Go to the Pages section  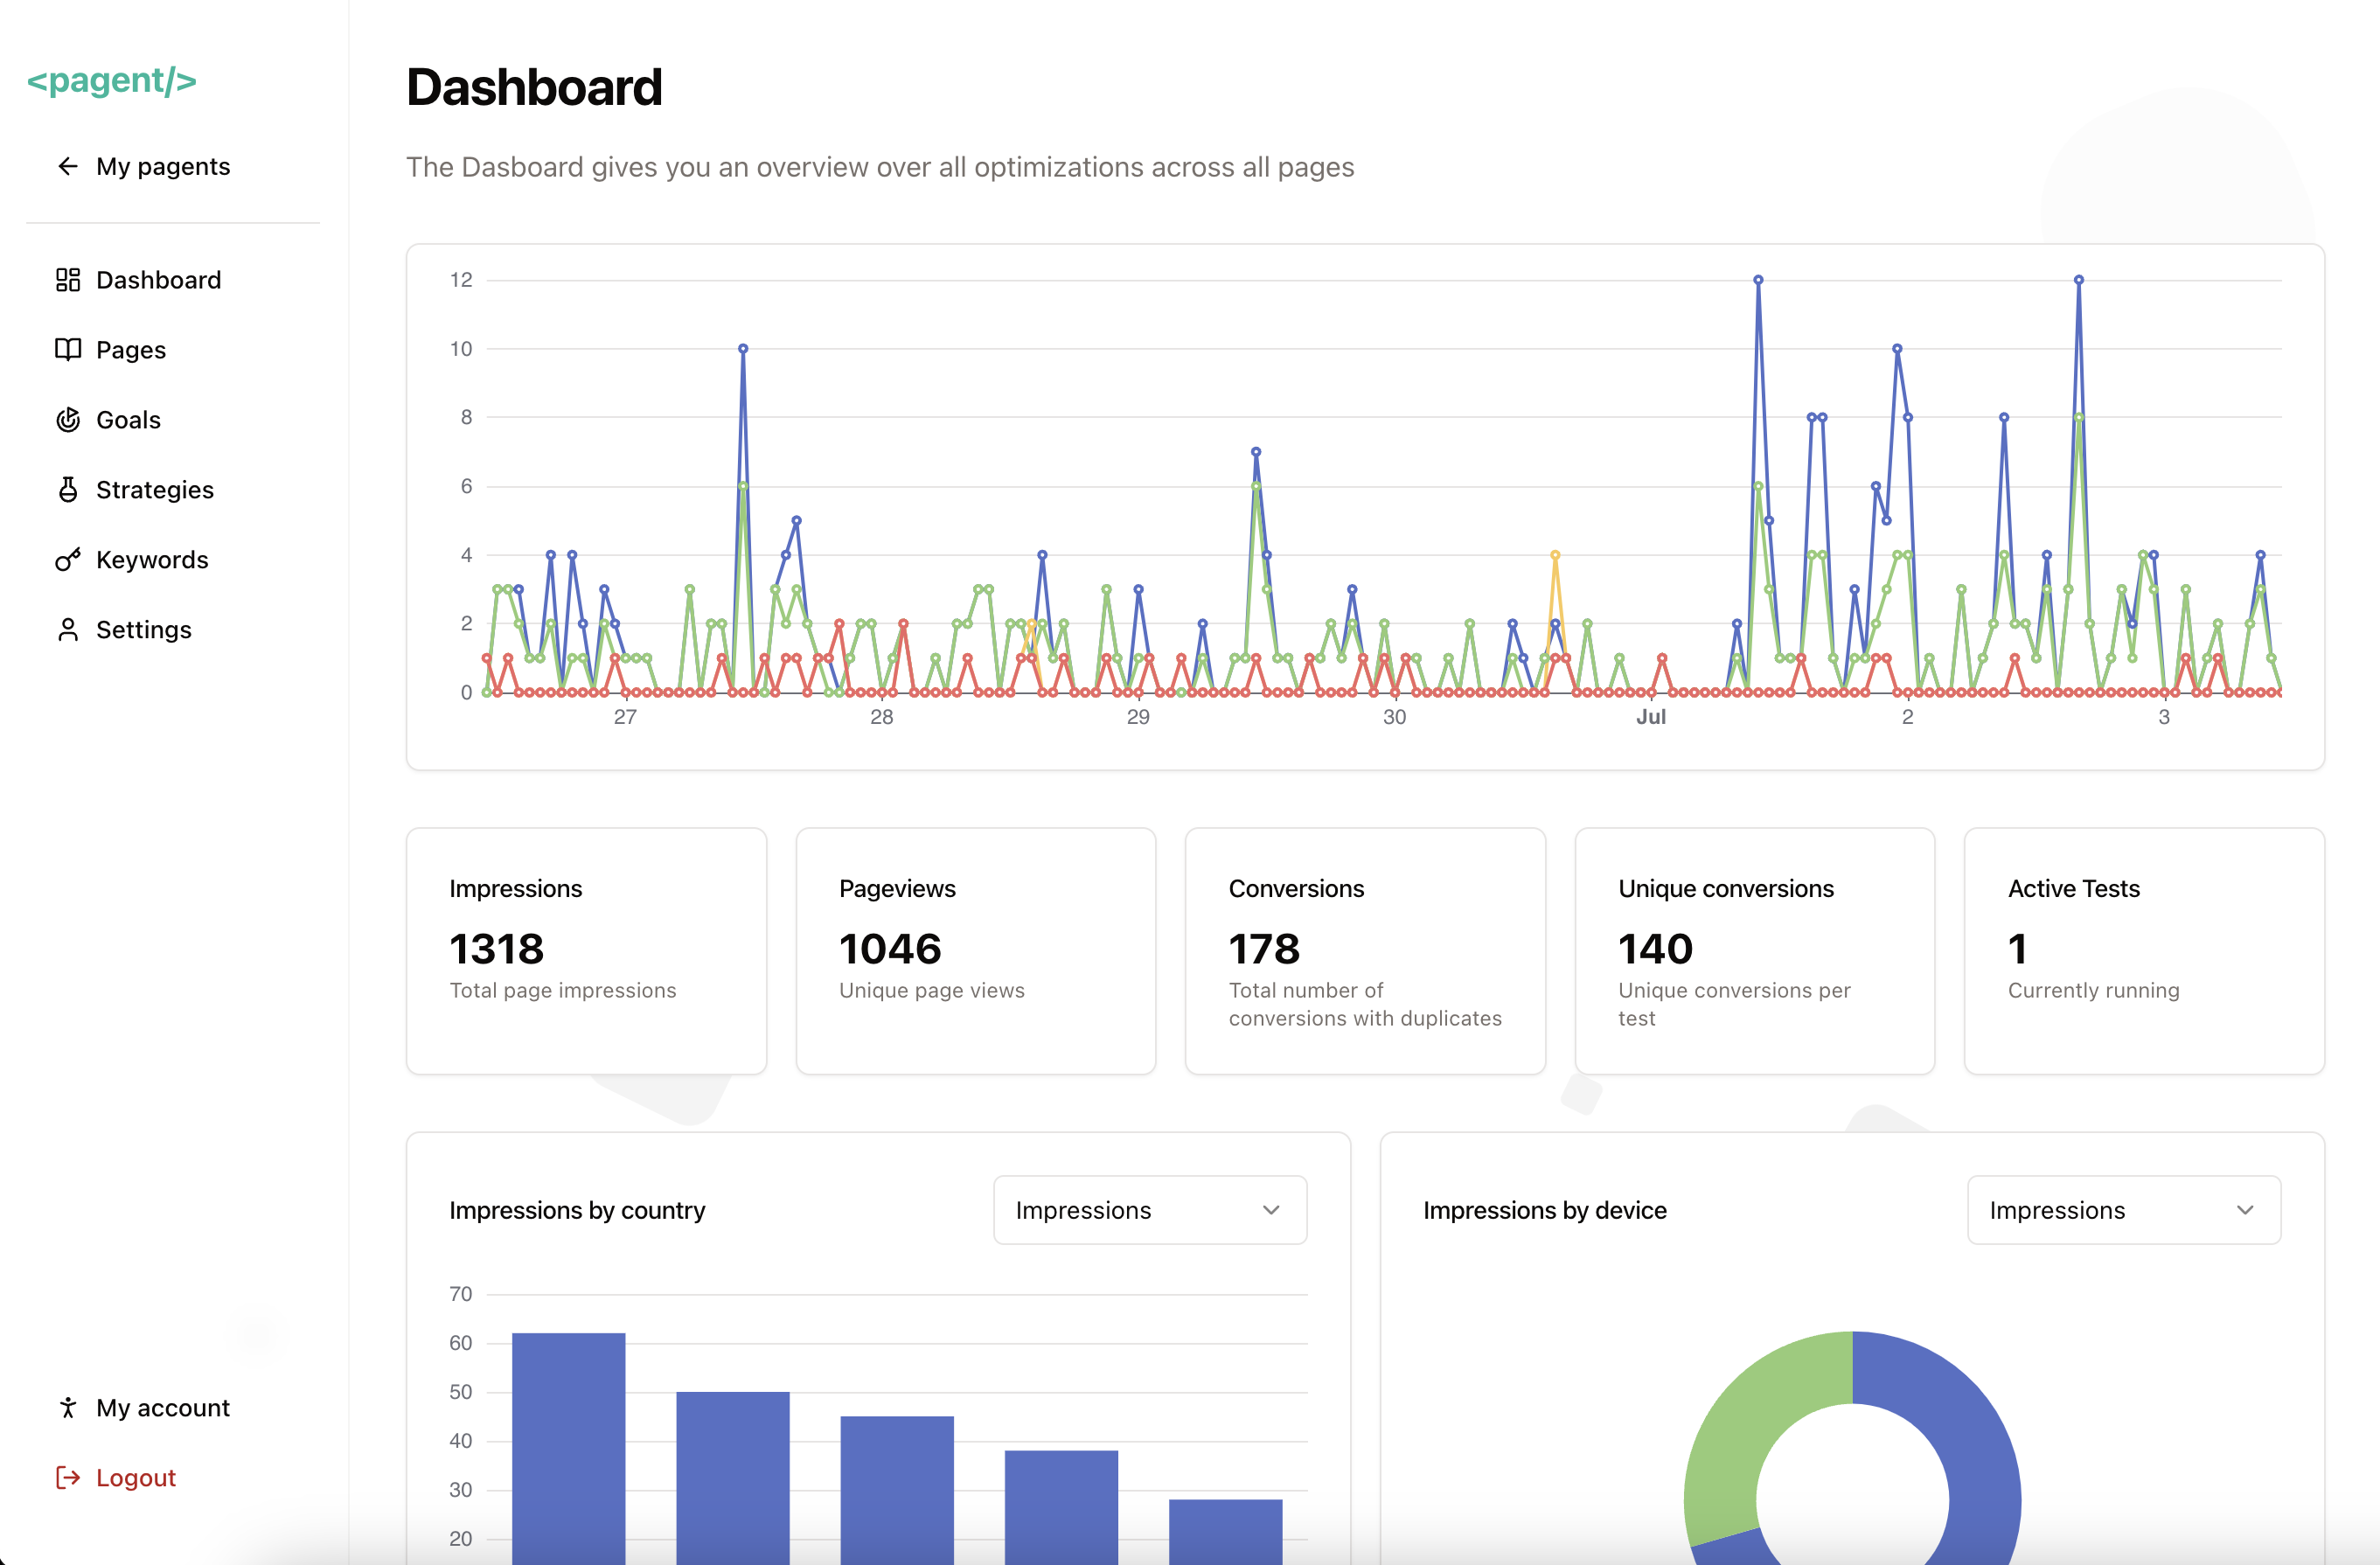pyautogui.click(x=172, y=350)
